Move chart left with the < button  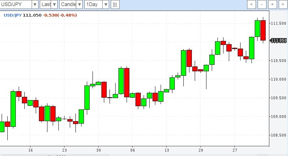(x=251, y=4)
